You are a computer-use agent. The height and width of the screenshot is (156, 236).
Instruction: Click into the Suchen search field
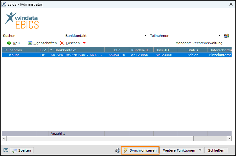pyautogui.click(x=40, y=36)
